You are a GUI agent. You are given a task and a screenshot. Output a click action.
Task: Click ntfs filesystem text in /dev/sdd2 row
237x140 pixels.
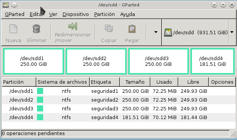coord(66,100)
